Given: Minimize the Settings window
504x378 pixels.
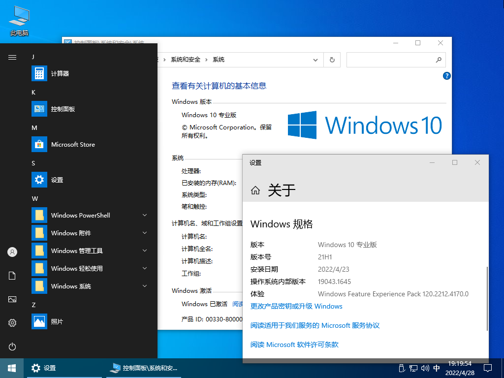Looking at the screenshot, I should point(432,162).
